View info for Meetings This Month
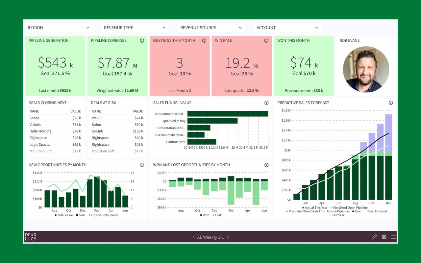This screenshot has height=263, width=421. point(204,40)
